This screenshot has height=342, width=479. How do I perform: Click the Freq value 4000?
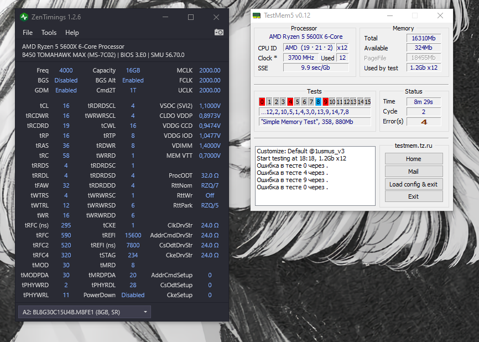66,70
